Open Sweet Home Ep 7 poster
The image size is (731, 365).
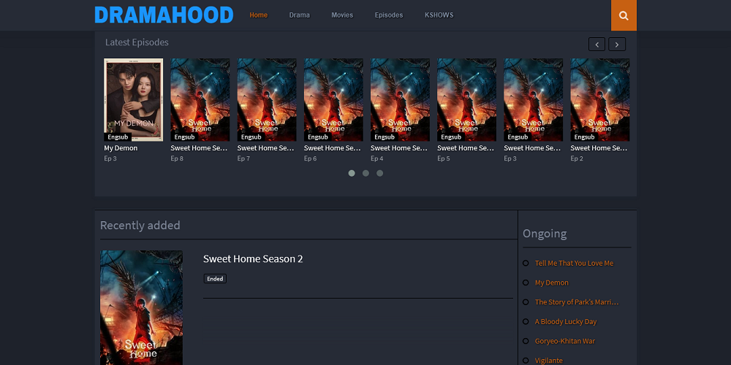(x=267, y=99)
